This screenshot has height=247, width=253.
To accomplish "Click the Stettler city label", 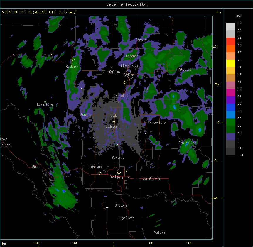I will [x=186, y=70].
